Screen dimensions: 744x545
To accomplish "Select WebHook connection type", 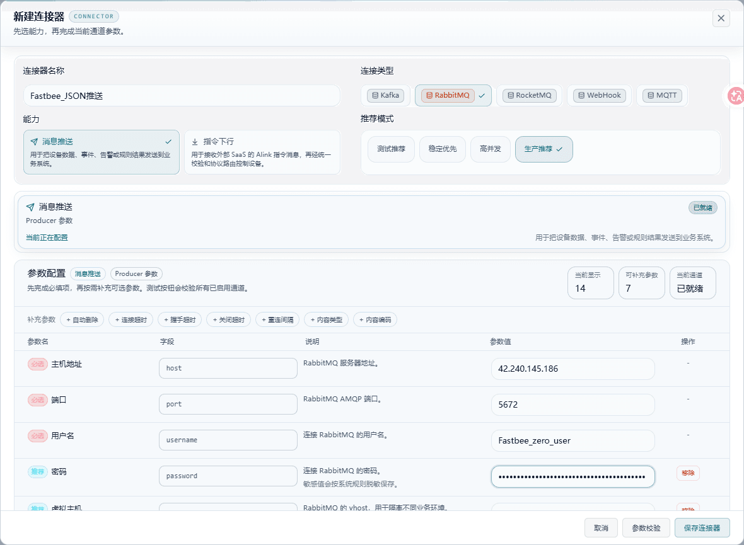I will (600, 95).
